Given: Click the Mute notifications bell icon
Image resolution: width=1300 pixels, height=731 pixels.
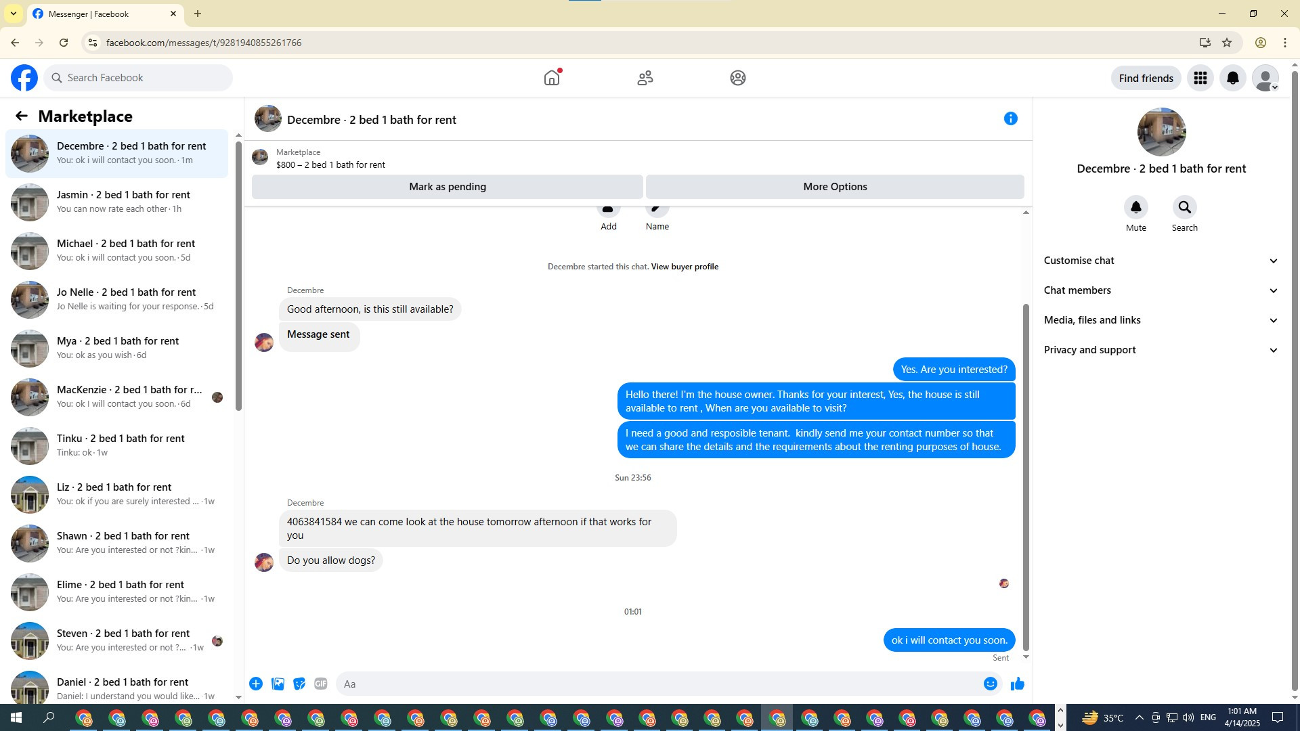Looking at the screenshot, I should coord(1135,207).
